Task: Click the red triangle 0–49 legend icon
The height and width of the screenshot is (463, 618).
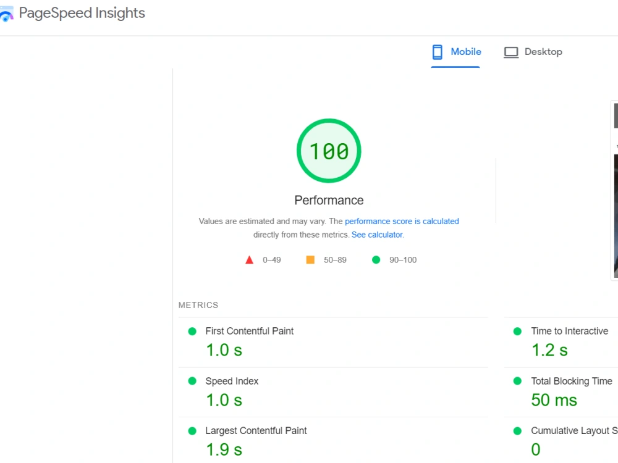Action: coord(249,260)
